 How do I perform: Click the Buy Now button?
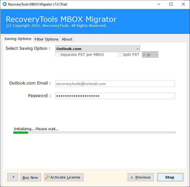(31, 177)
